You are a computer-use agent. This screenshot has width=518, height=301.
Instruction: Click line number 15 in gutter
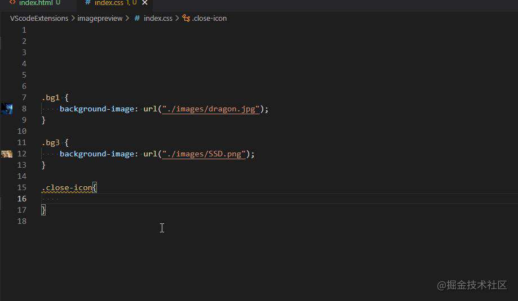(22, 187)
